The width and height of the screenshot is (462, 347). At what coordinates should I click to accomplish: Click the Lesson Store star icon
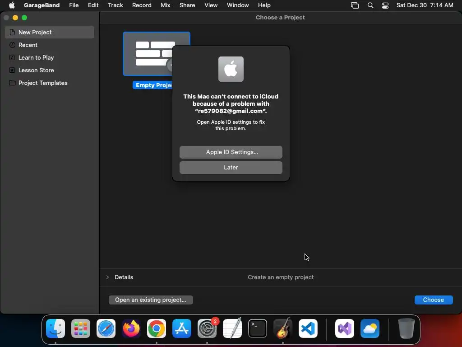pos(12,70)
